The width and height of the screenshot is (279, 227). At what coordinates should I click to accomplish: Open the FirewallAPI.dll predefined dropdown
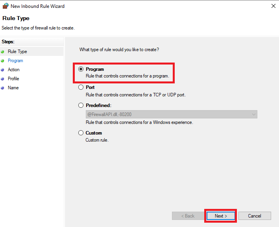coord(171,114)
